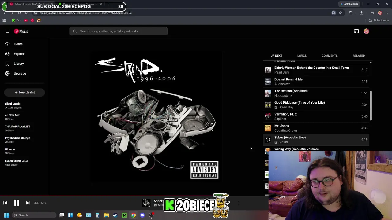Open OBS Studio from the taskbar

coord(151,215)
